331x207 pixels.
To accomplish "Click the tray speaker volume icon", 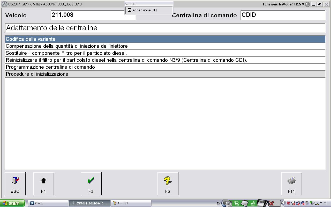I will [x=307, y=203].
